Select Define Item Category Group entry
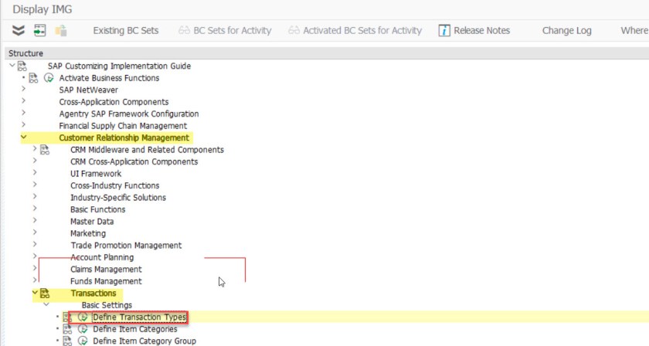 point(144,341)
